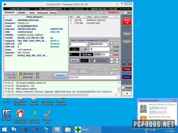Click the Open BIN button
The width and height of the screenshot is (178, 133).
point(11,74)
